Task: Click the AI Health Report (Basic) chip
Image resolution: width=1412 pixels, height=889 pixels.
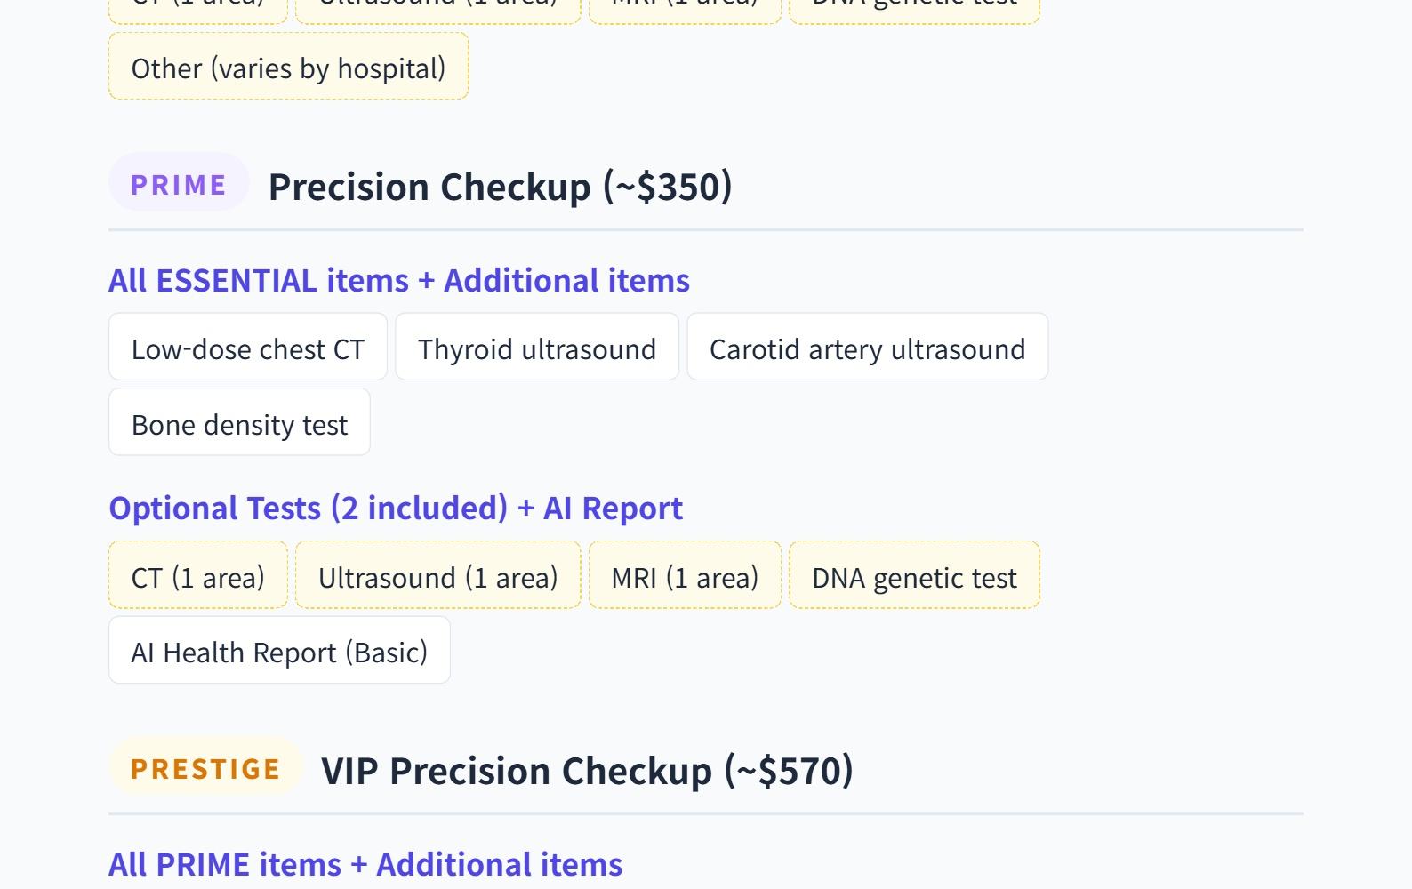Action: pyautogui.click(x=279, y=652)
